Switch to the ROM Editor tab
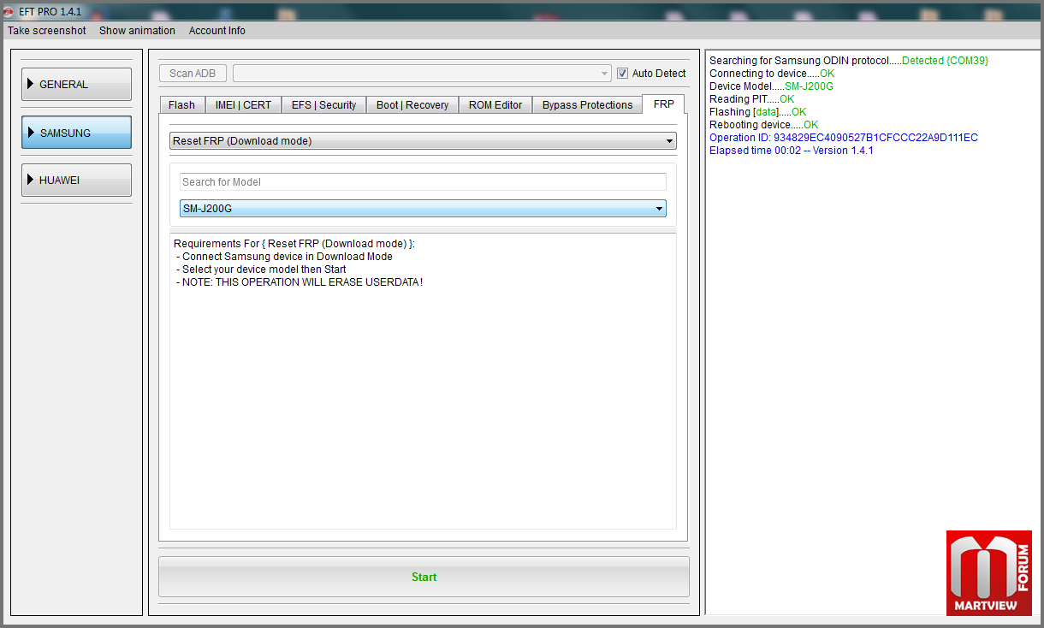Image resolution: width=1044 pixels, height=628 pixels. [495, 104]
